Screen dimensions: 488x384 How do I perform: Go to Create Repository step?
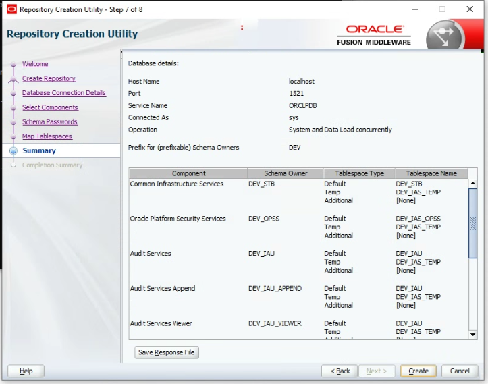pyautogui.click(x=49, y=78)
